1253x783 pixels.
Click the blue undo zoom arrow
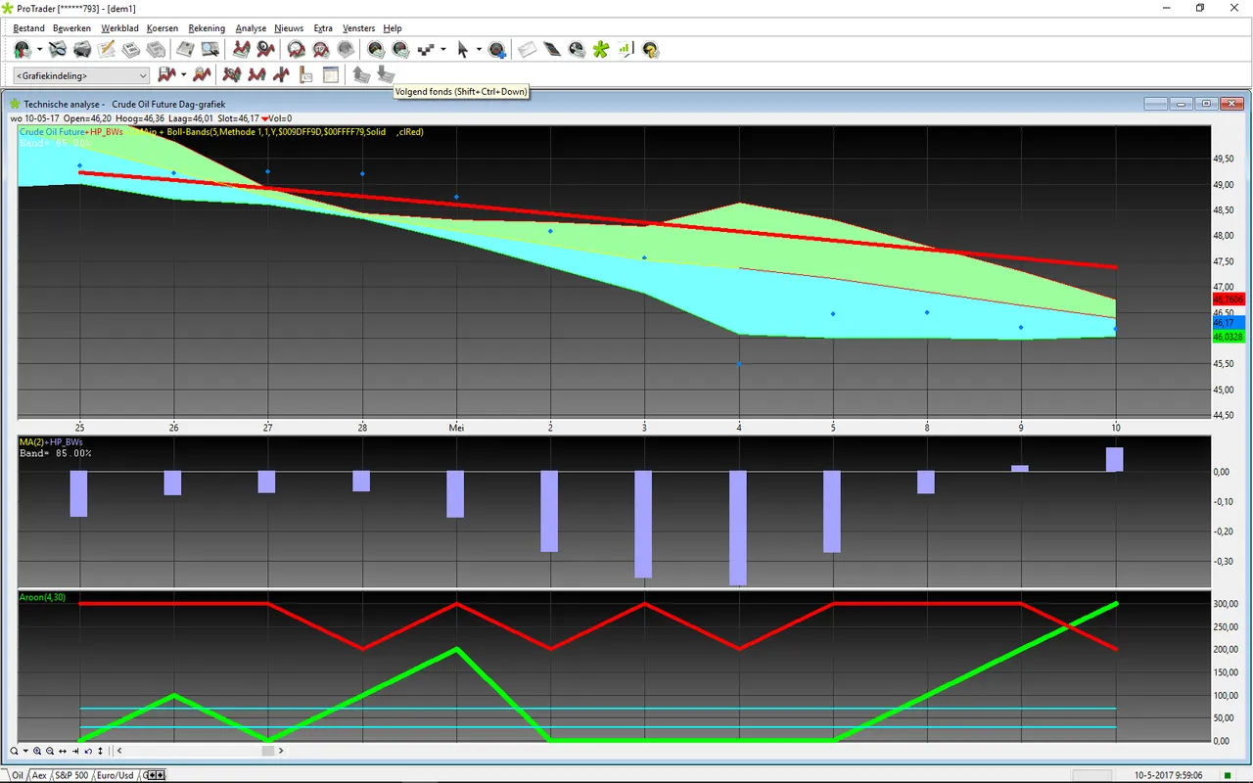[88, 751]
